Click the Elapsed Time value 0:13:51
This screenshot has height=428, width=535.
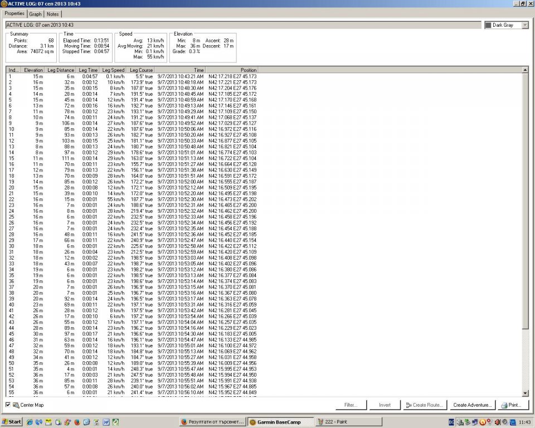click(101, 40)
